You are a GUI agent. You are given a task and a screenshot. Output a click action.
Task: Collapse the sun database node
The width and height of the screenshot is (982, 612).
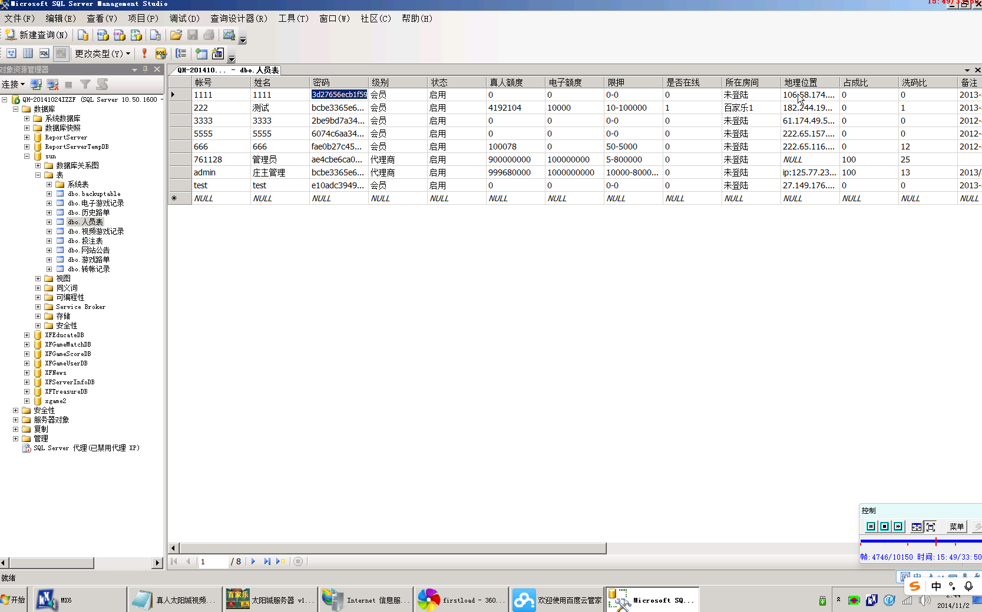click(x=27, y=156)
